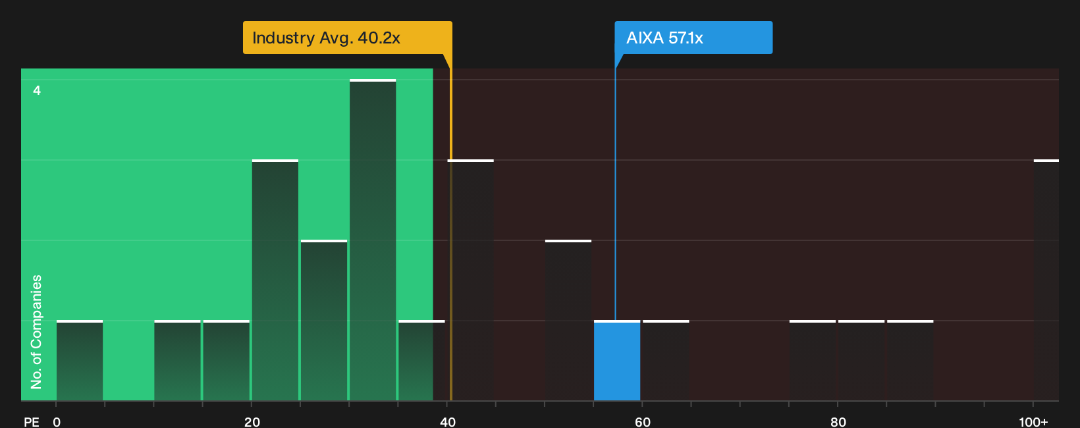
Task: Click the histogram bar starting at PE 0
Action: [80, 361]
